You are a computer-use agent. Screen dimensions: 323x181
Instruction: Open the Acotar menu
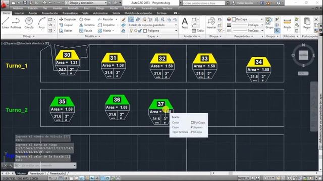[114, 8]
